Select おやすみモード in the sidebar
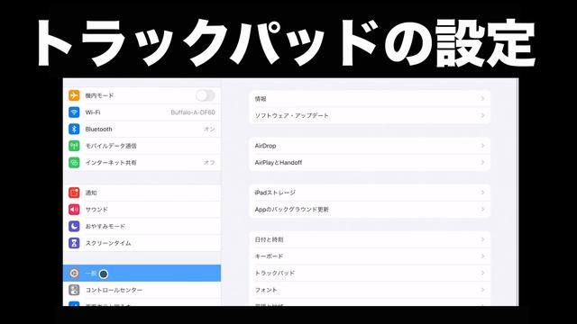Screen dimensions: 577x324 click(142, 226)
